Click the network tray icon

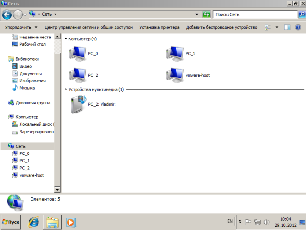[257, 222]
